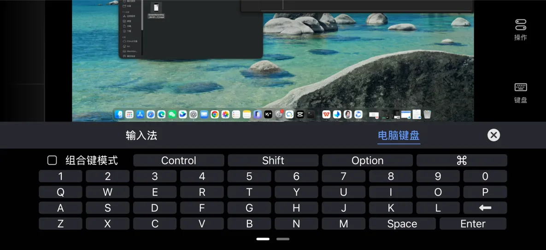Tap the Space key

tap(402, 224)
